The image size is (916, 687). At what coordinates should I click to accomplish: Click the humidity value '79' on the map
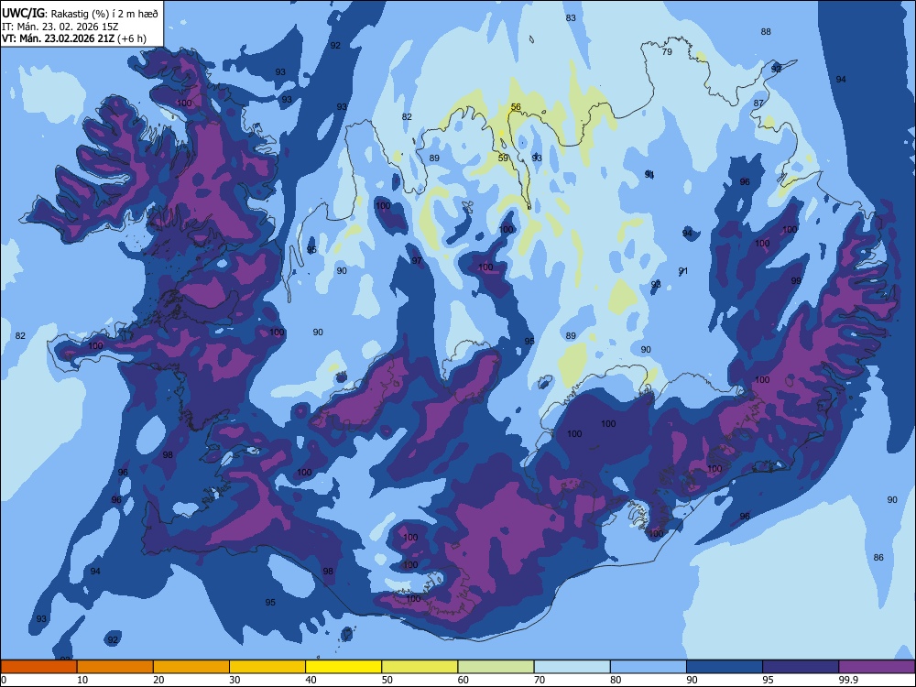[667, 51]
